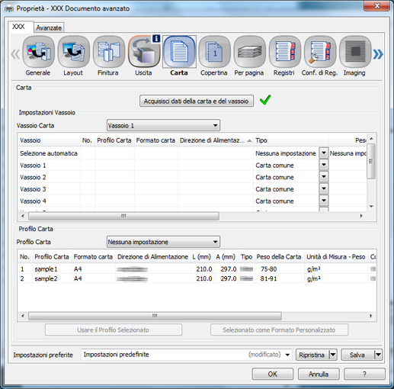This screenshot has width=394, height=389.
Task: Expand Tipo dropdown for Vassoio 2
Action: tap(324, 177)
